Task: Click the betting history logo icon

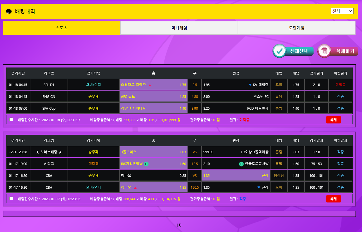Action: pyautogui.click(x=9, y=12)
